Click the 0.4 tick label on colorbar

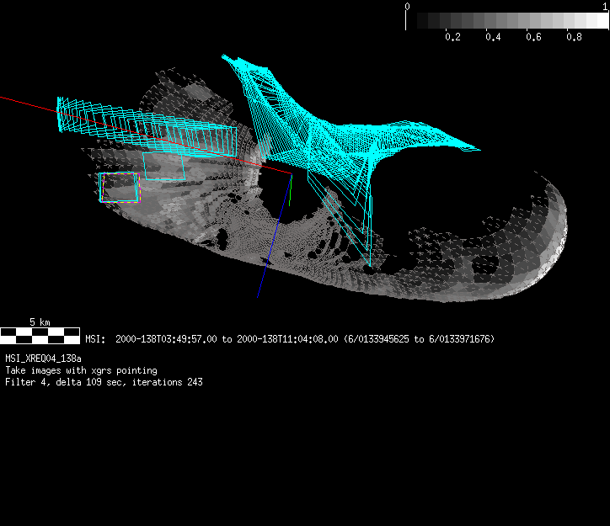point(493,38)
